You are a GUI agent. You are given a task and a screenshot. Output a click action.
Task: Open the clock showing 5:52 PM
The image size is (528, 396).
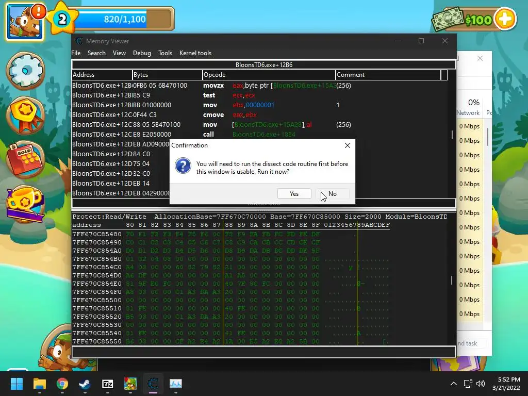(506, 384)
